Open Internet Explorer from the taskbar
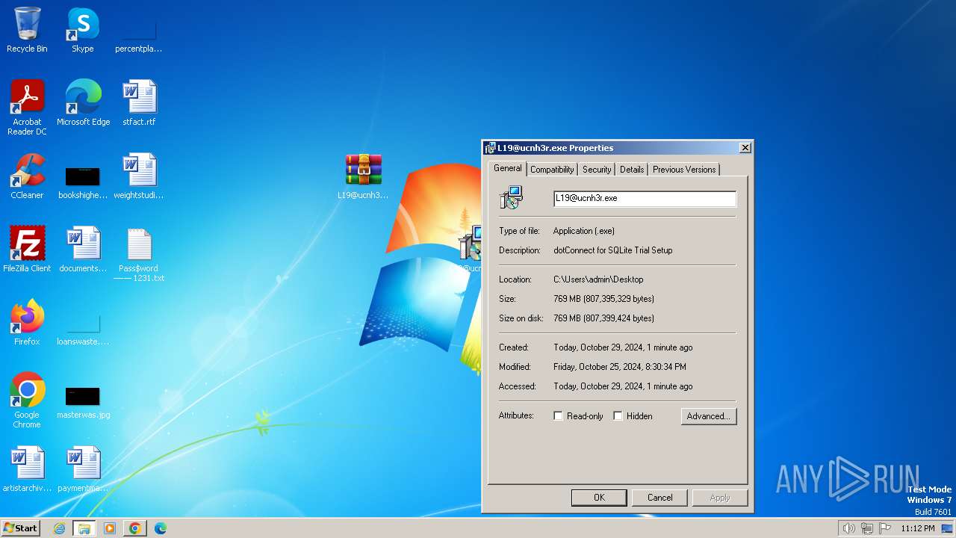Image resolution: width=956 pixels, height=538 pixels. point(59,528)
